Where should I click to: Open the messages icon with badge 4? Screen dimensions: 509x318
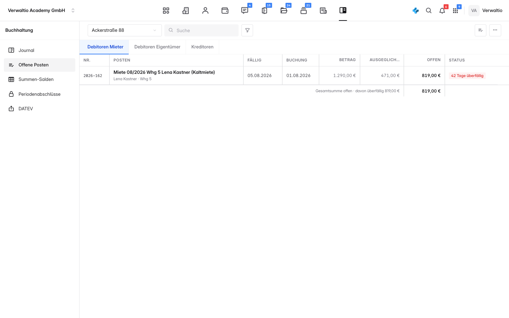click(x=245, y=11)
